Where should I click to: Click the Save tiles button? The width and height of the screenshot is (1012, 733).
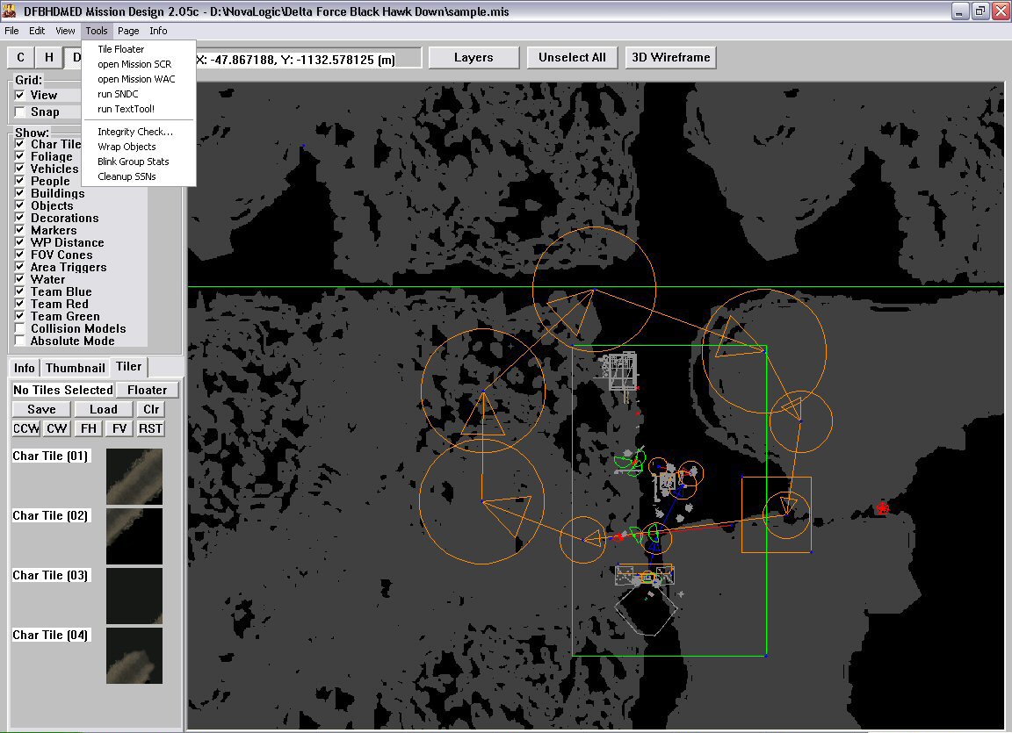coord(41,409)
